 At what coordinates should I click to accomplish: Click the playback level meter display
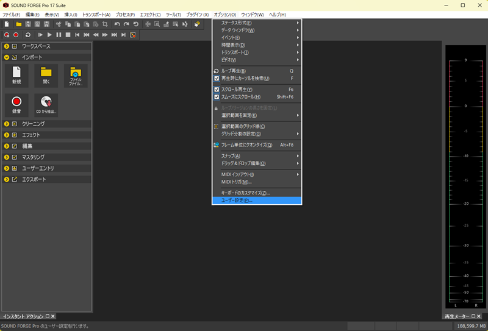point(466,177)
